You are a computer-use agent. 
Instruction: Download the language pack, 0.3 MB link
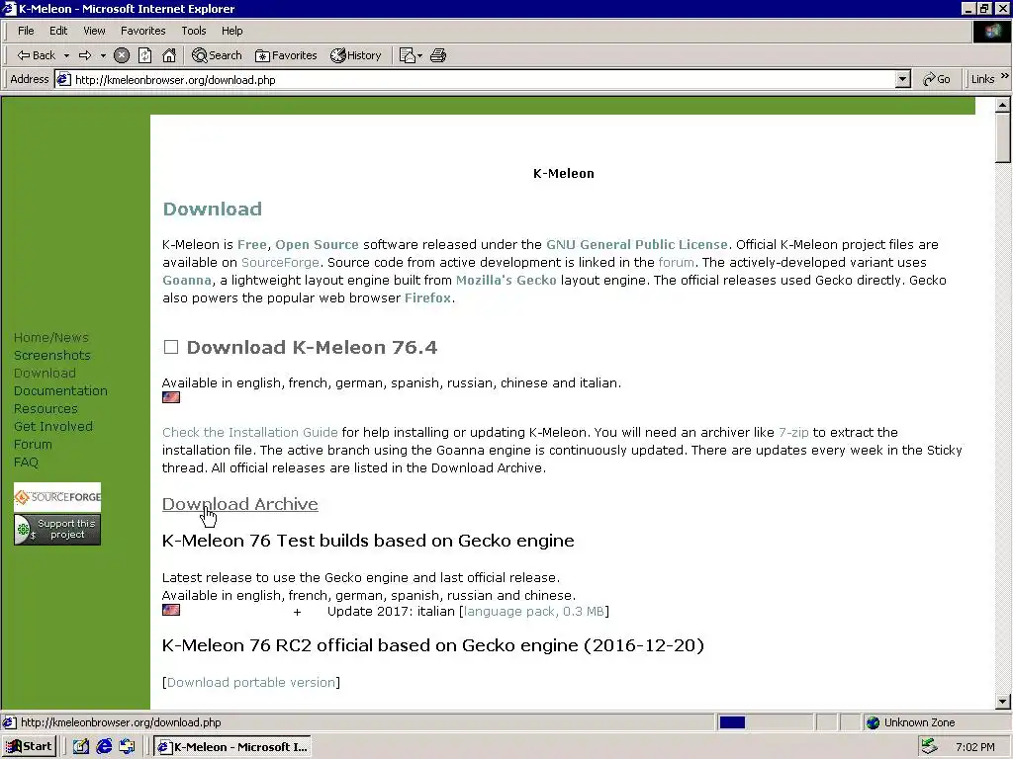coord(534,611)
